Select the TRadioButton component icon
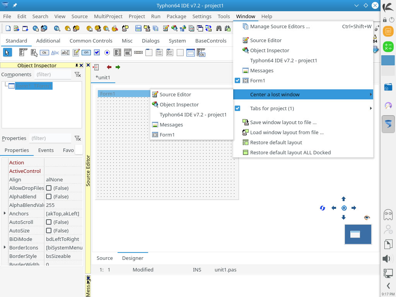396x297 pixels. coord(107,53)
